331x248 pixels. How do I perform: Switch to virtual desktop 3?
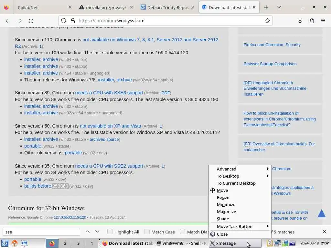click(78, 243)
